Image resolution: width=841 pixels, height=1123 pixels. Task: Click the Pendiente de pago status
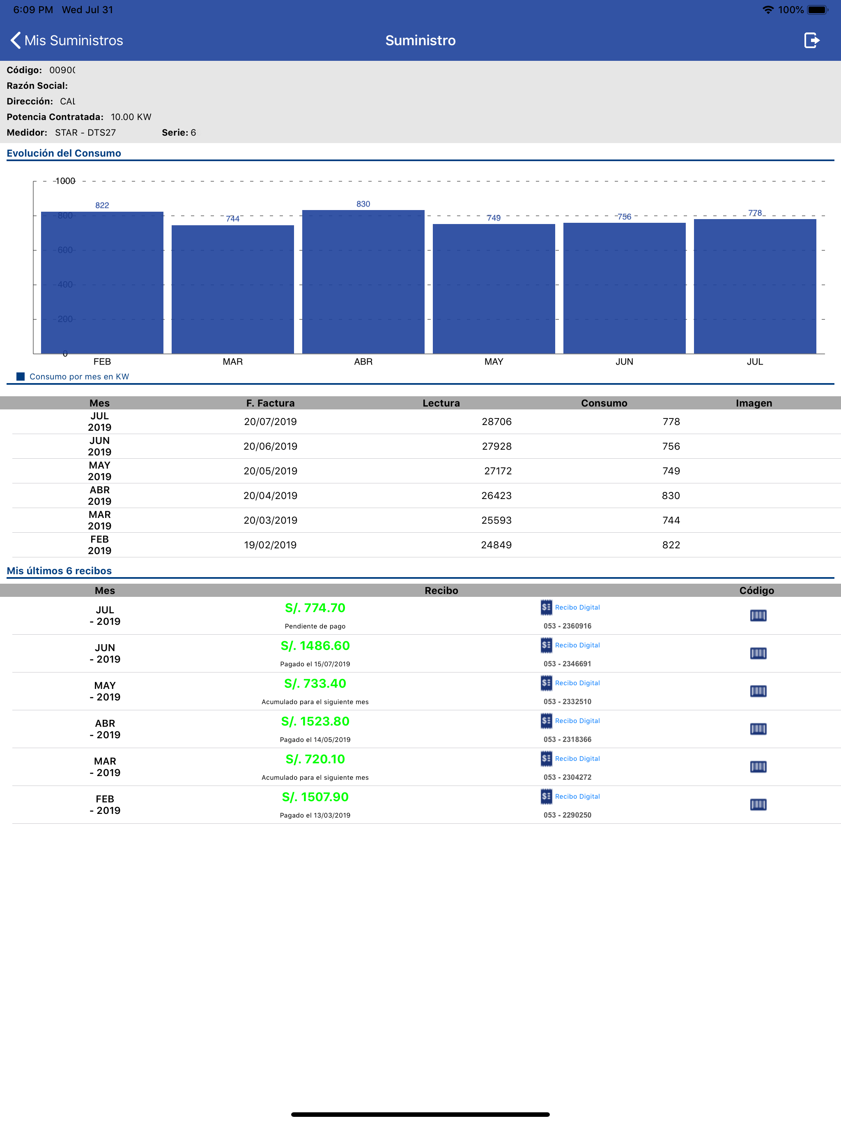coord(315,626)
